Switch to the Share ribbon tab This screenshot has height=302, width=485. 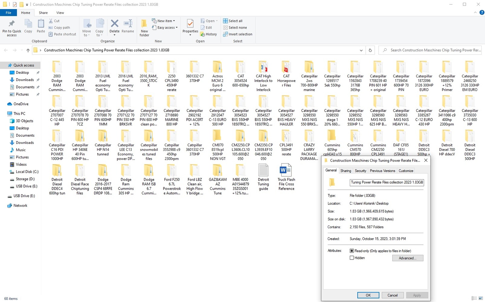43,13
